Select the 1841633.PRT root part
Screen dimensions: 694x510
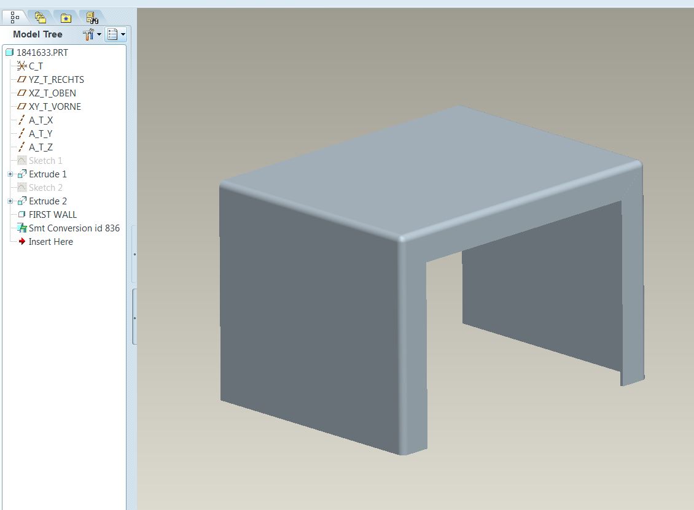(x=42, y=53)
